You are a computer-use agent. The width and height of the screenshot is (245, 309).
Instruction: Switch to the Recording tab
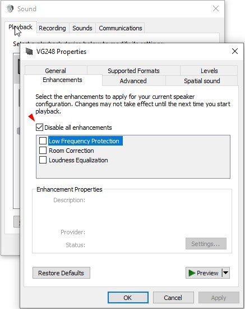pyautogui.click(x=52, y=28)
